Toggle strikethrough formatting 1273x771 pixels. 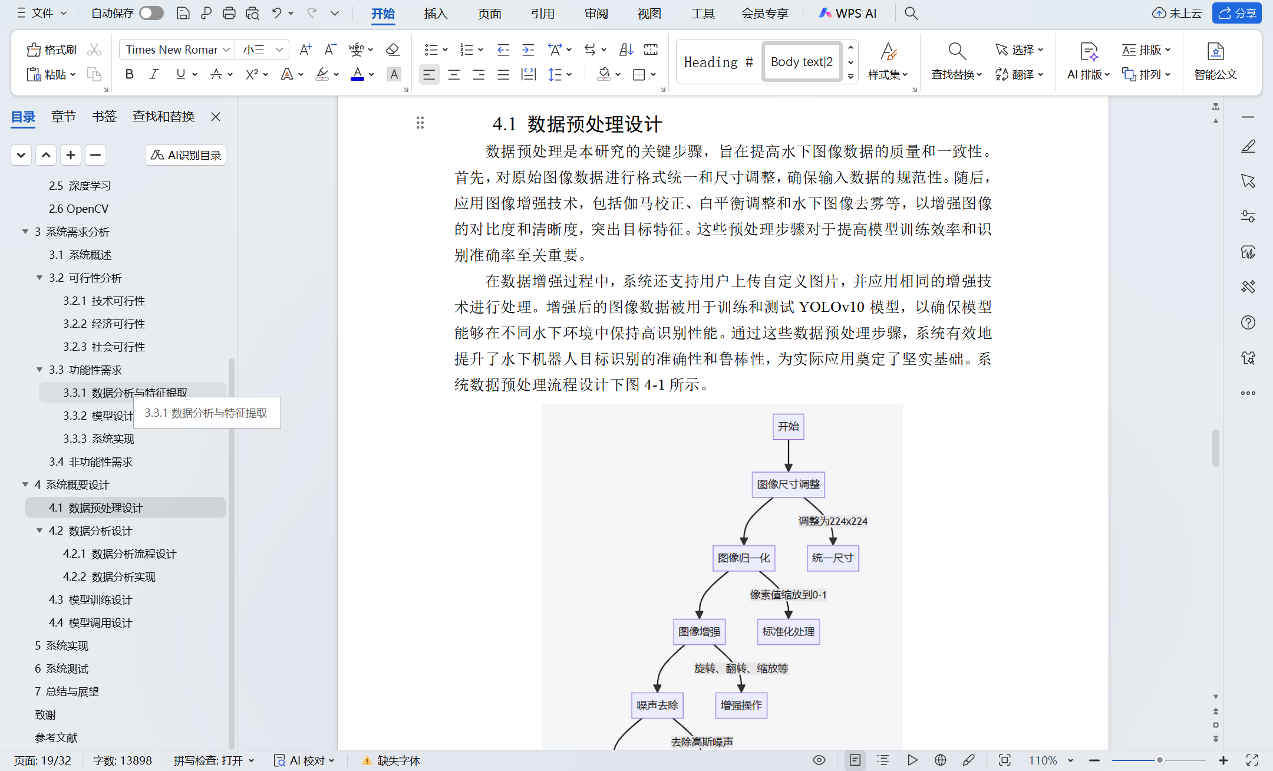click(216, 74)
